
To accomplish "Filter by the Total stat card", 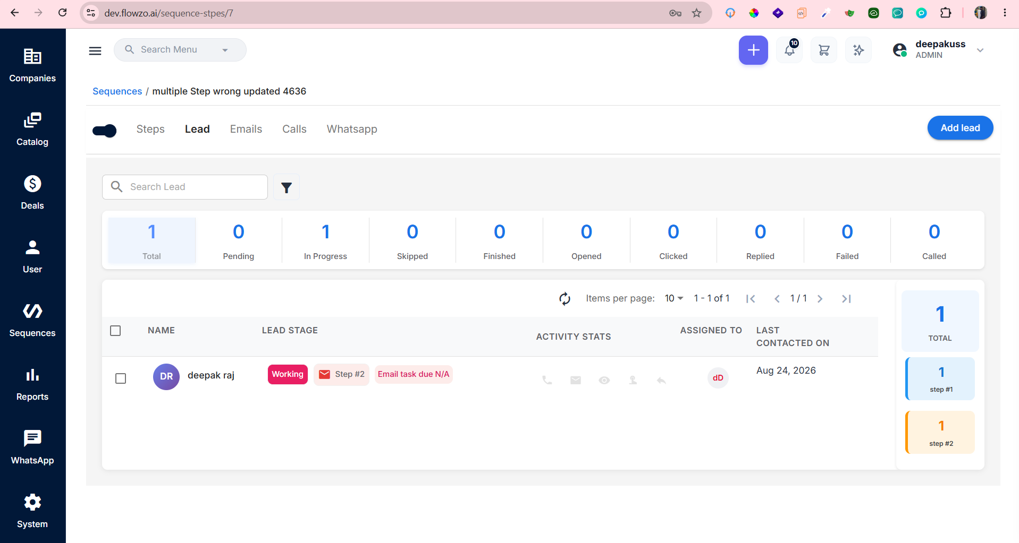I will [x=152, y=240].
